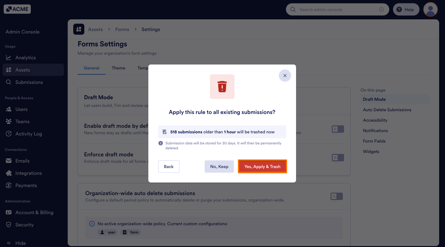Click the Activity Log clock icon
This screenshot has width=445, height=247.
point(9,134)
